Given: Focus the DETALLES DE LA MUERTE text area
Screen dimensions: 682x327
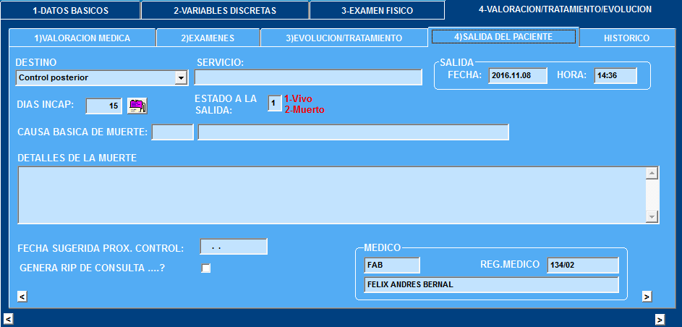Looking at the screenshot, I should [x=331, y=195].
